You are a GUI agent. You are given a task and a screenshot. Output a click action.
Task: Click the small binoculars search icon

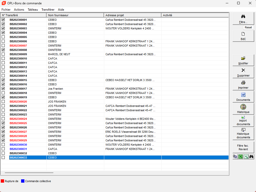[x=251, y=157]
